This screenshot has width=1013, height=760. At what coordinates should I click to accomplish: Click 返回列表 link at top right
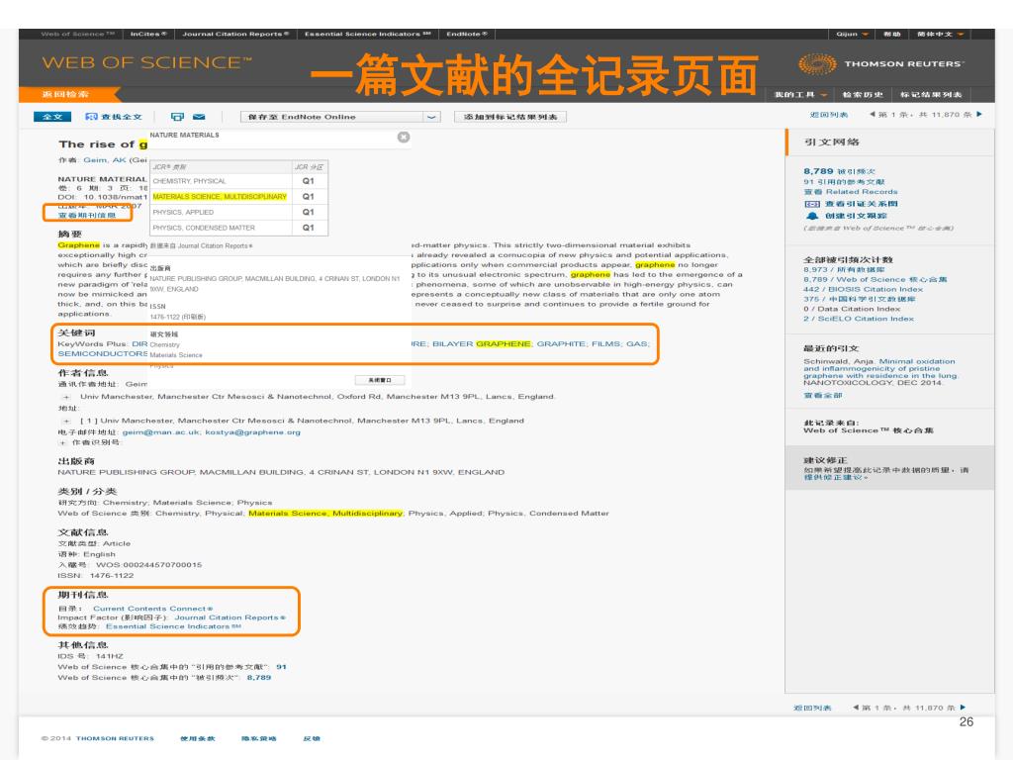[829, 115]
